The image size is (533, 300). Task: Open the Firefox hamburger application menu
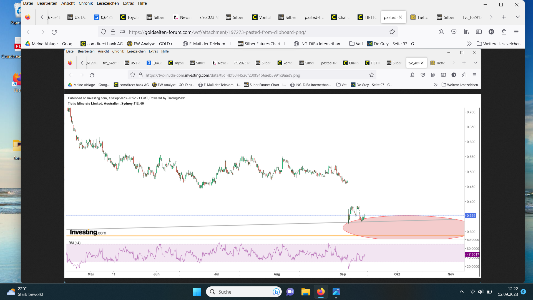point(516,32)
